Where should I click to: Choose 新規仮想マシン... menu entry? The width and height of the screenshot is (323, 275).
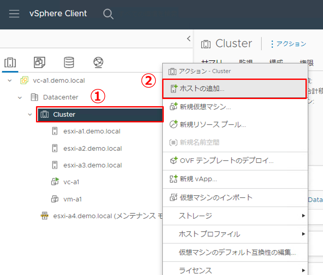tap(235, 107)
